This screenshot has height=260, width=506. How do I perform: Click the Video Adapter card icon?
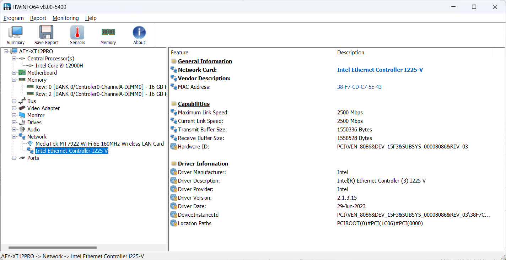tap(22, 108)
